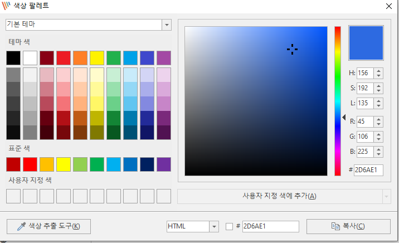Click the G value field showing 106

(x=365, y=137)
